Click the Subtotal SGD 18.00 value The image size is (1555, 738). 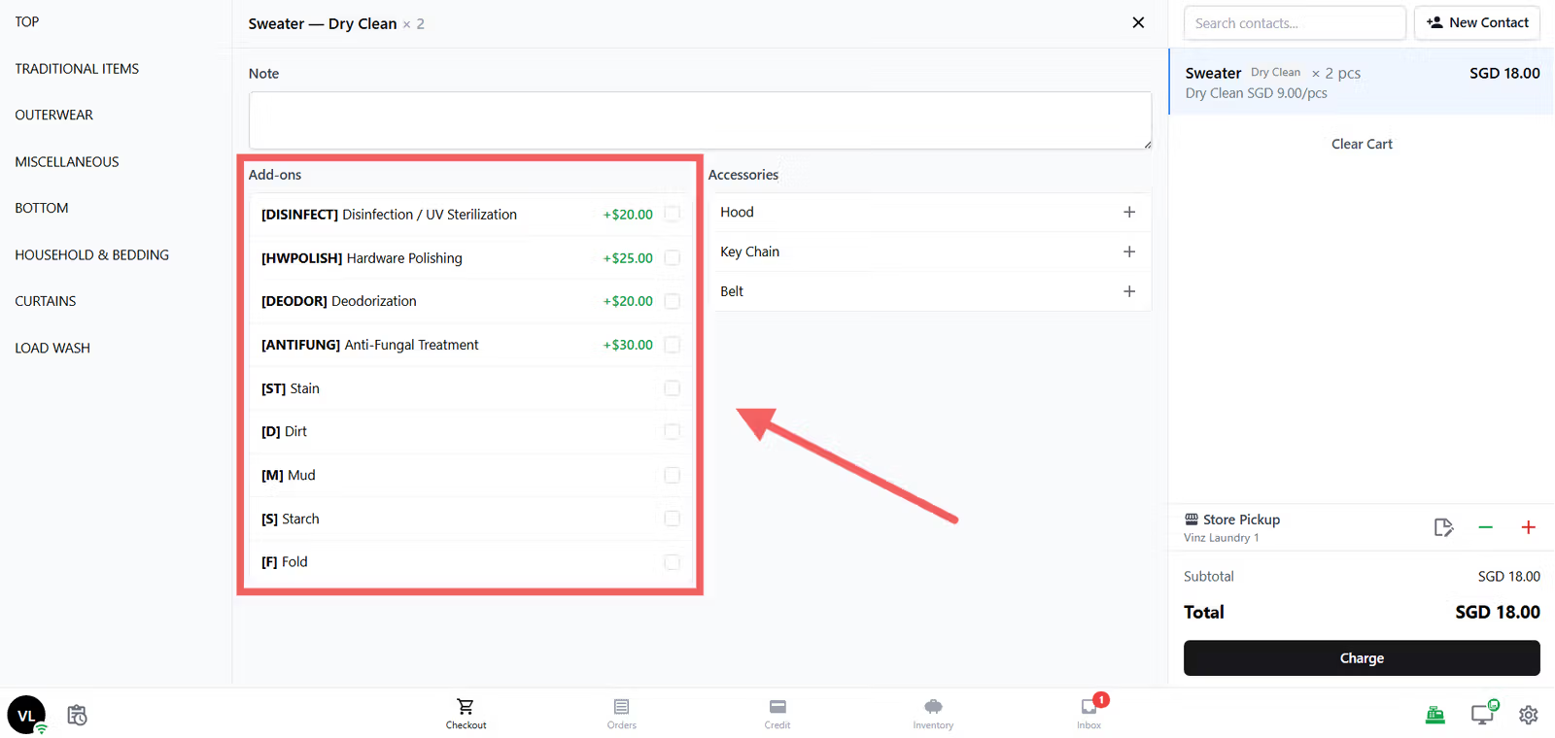coord(1509,576)
